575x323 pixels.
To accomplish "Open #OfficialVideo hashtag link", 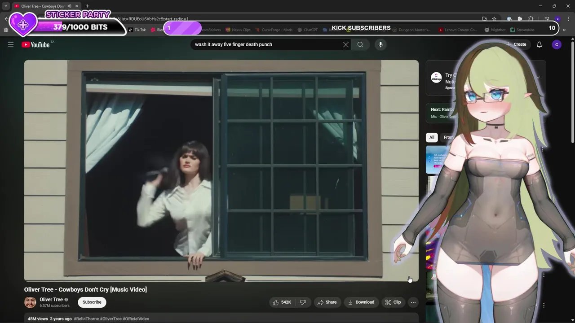I will coord(136,319).
